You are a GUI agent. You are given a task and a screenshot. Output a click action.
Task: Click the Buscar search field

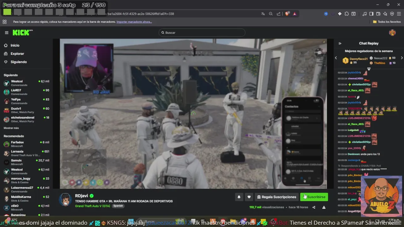(202, 32)
